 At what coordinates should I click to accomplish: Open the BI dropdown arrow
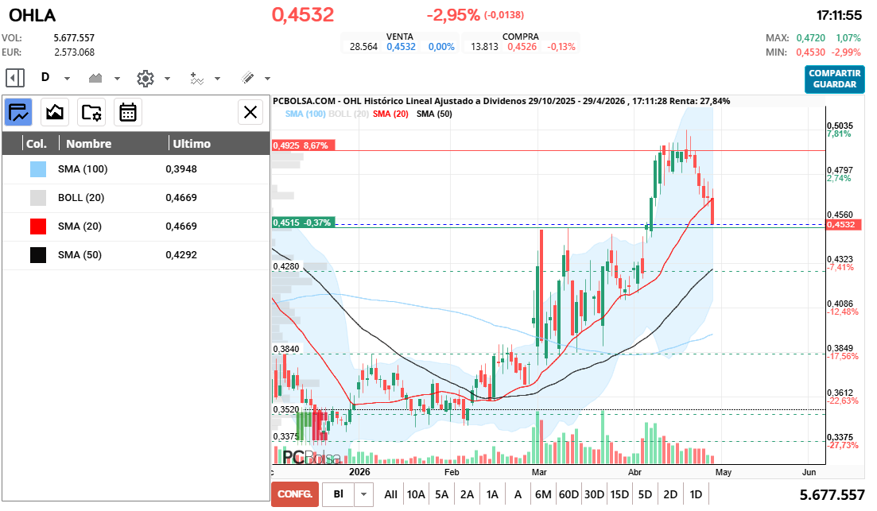tap(364, 494)
